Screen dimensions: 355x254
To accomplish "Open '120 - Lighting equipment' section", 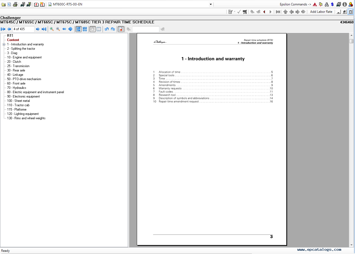I will click(23, 114).
